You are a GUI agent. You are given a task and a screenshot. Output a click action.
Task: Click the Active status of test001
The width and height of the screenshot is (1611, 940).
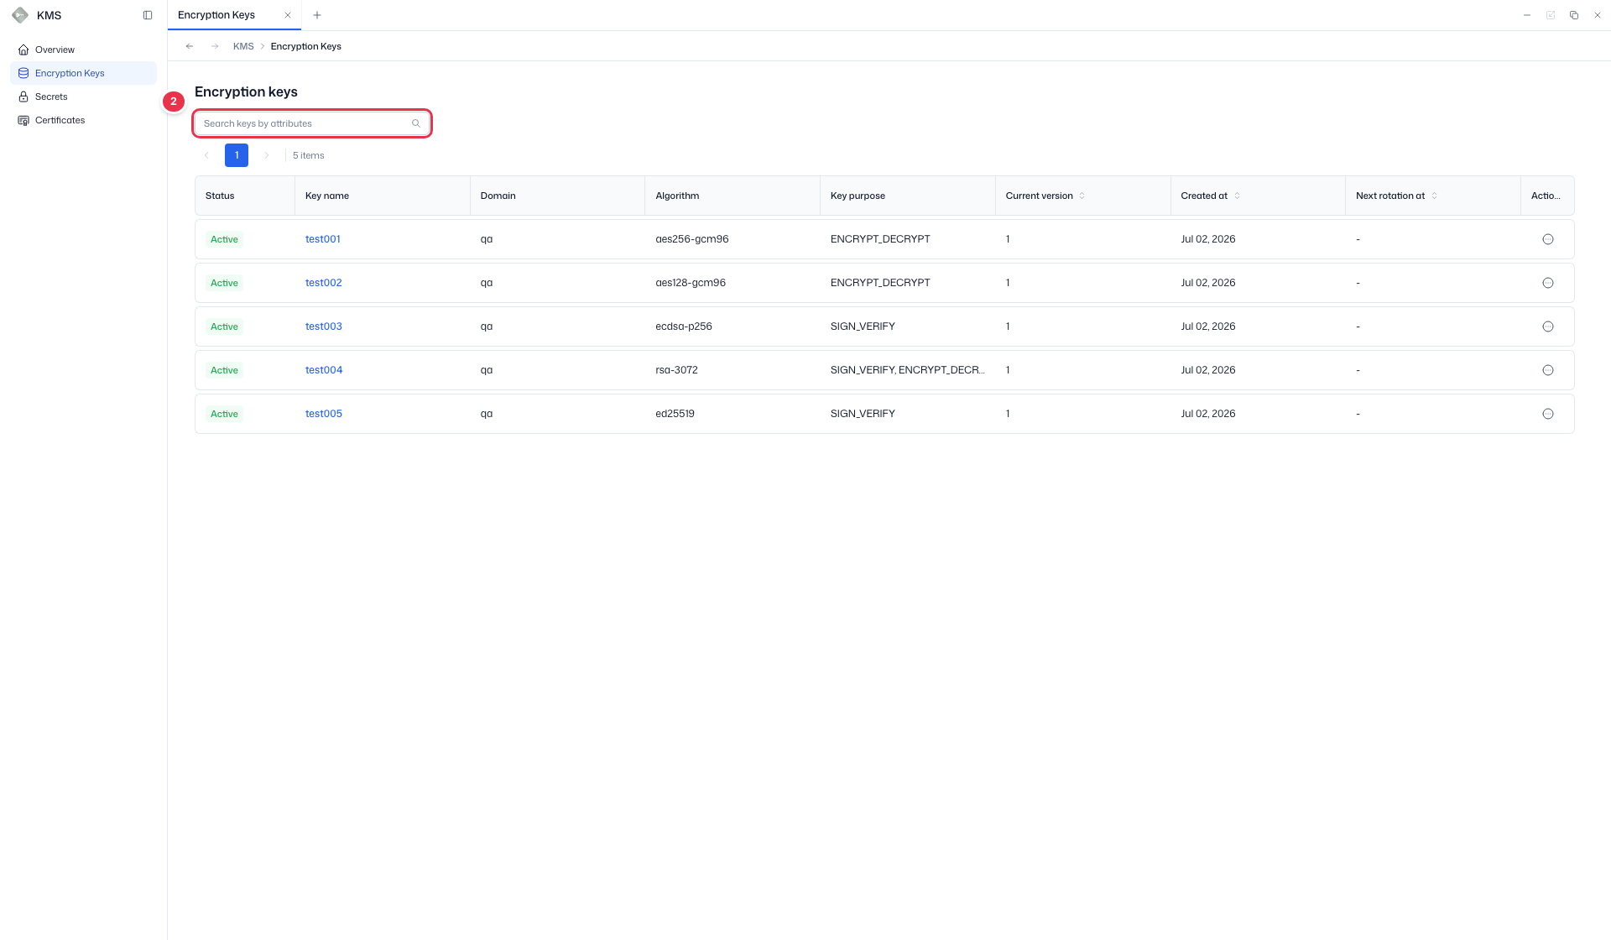coord(224,239)
